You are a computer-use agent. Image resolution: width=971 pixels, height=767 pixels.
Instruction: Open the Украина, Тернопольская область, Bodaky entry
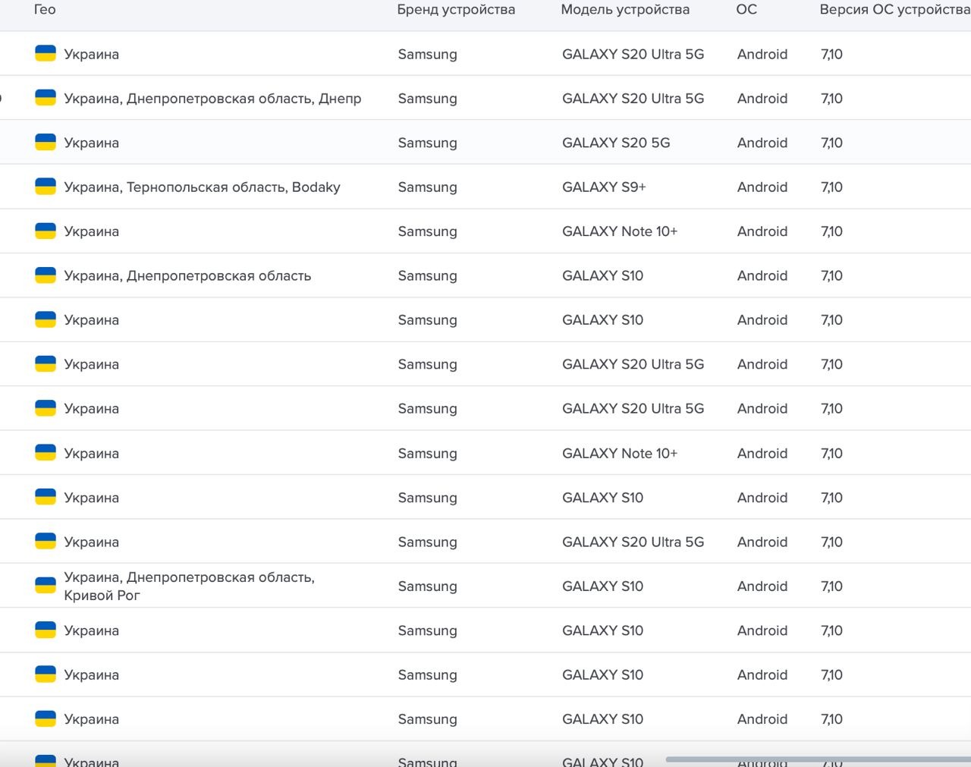pyautogui.click(x=202, y=187)
